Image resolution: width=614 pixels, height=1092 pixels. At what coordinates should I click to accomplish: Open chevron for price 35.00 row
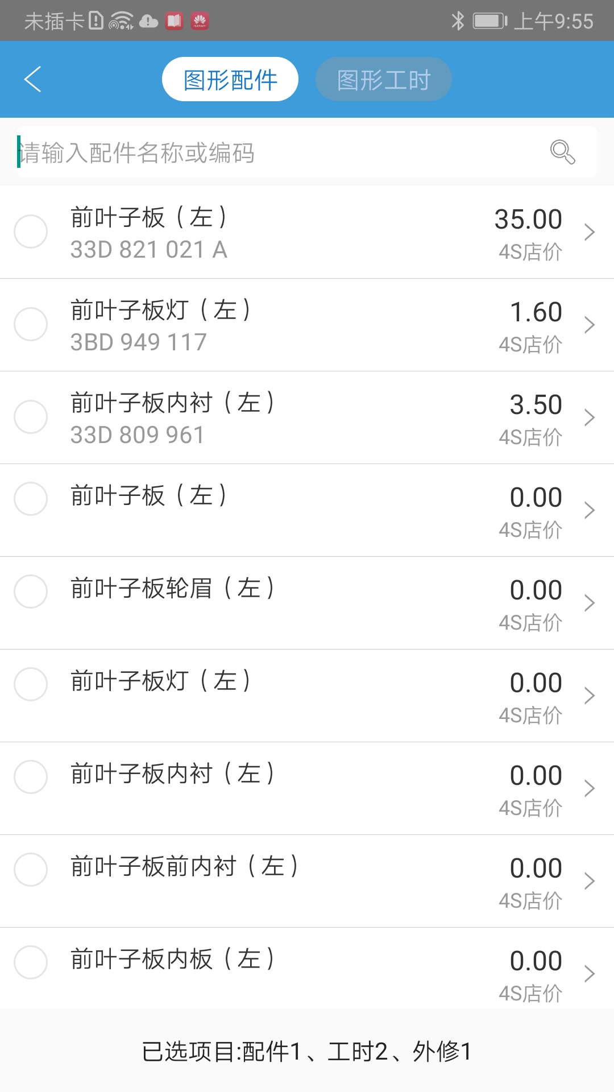point(590,232)
